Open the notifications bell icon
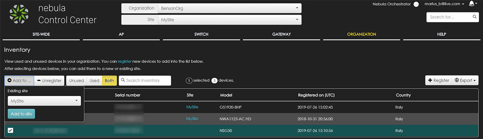483x139 pixels. click(471, 4)
